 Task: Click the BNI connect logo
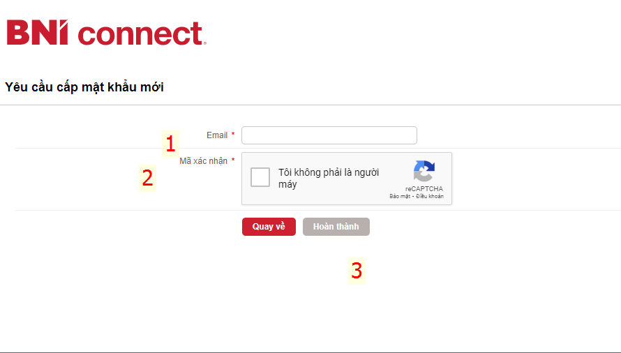click(x=107, y=33)
